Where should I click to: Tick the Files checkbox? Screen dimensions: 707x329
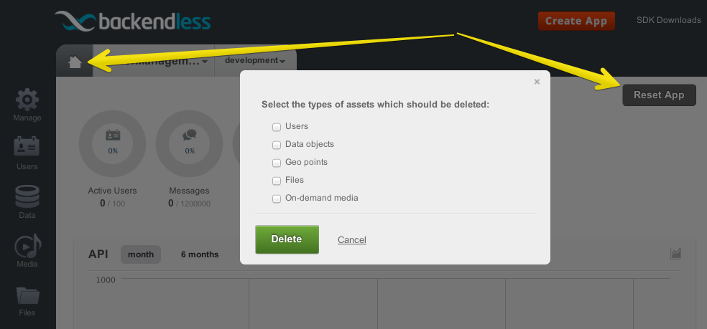[x=277, y=181]
